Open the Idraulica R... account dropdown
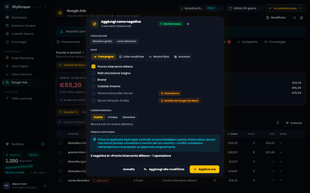The height and width of the screenshot is (193, 310). [201, 8]
